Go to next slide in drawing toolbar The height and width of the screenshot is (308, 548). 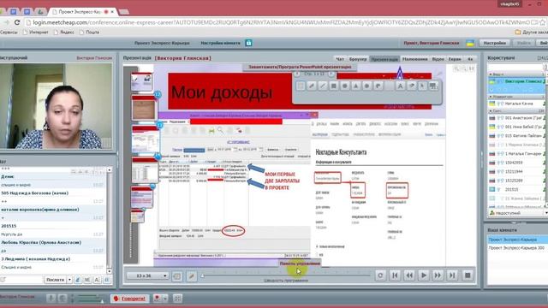click(x=331, y=74)
